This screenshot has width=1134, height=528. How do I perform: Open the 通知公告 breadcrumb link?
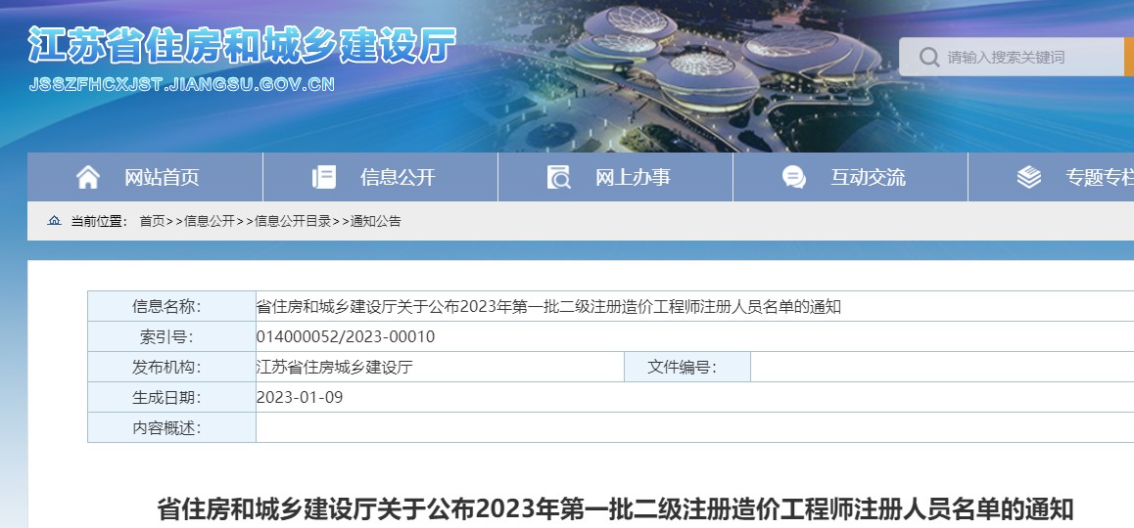375,221
